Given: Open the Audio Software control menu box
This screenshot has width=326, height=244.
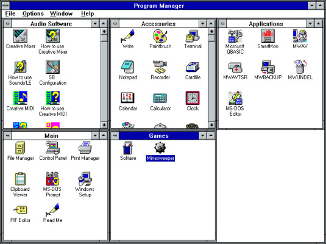Looking at the screenshot, I should click(x=8, y=24).
